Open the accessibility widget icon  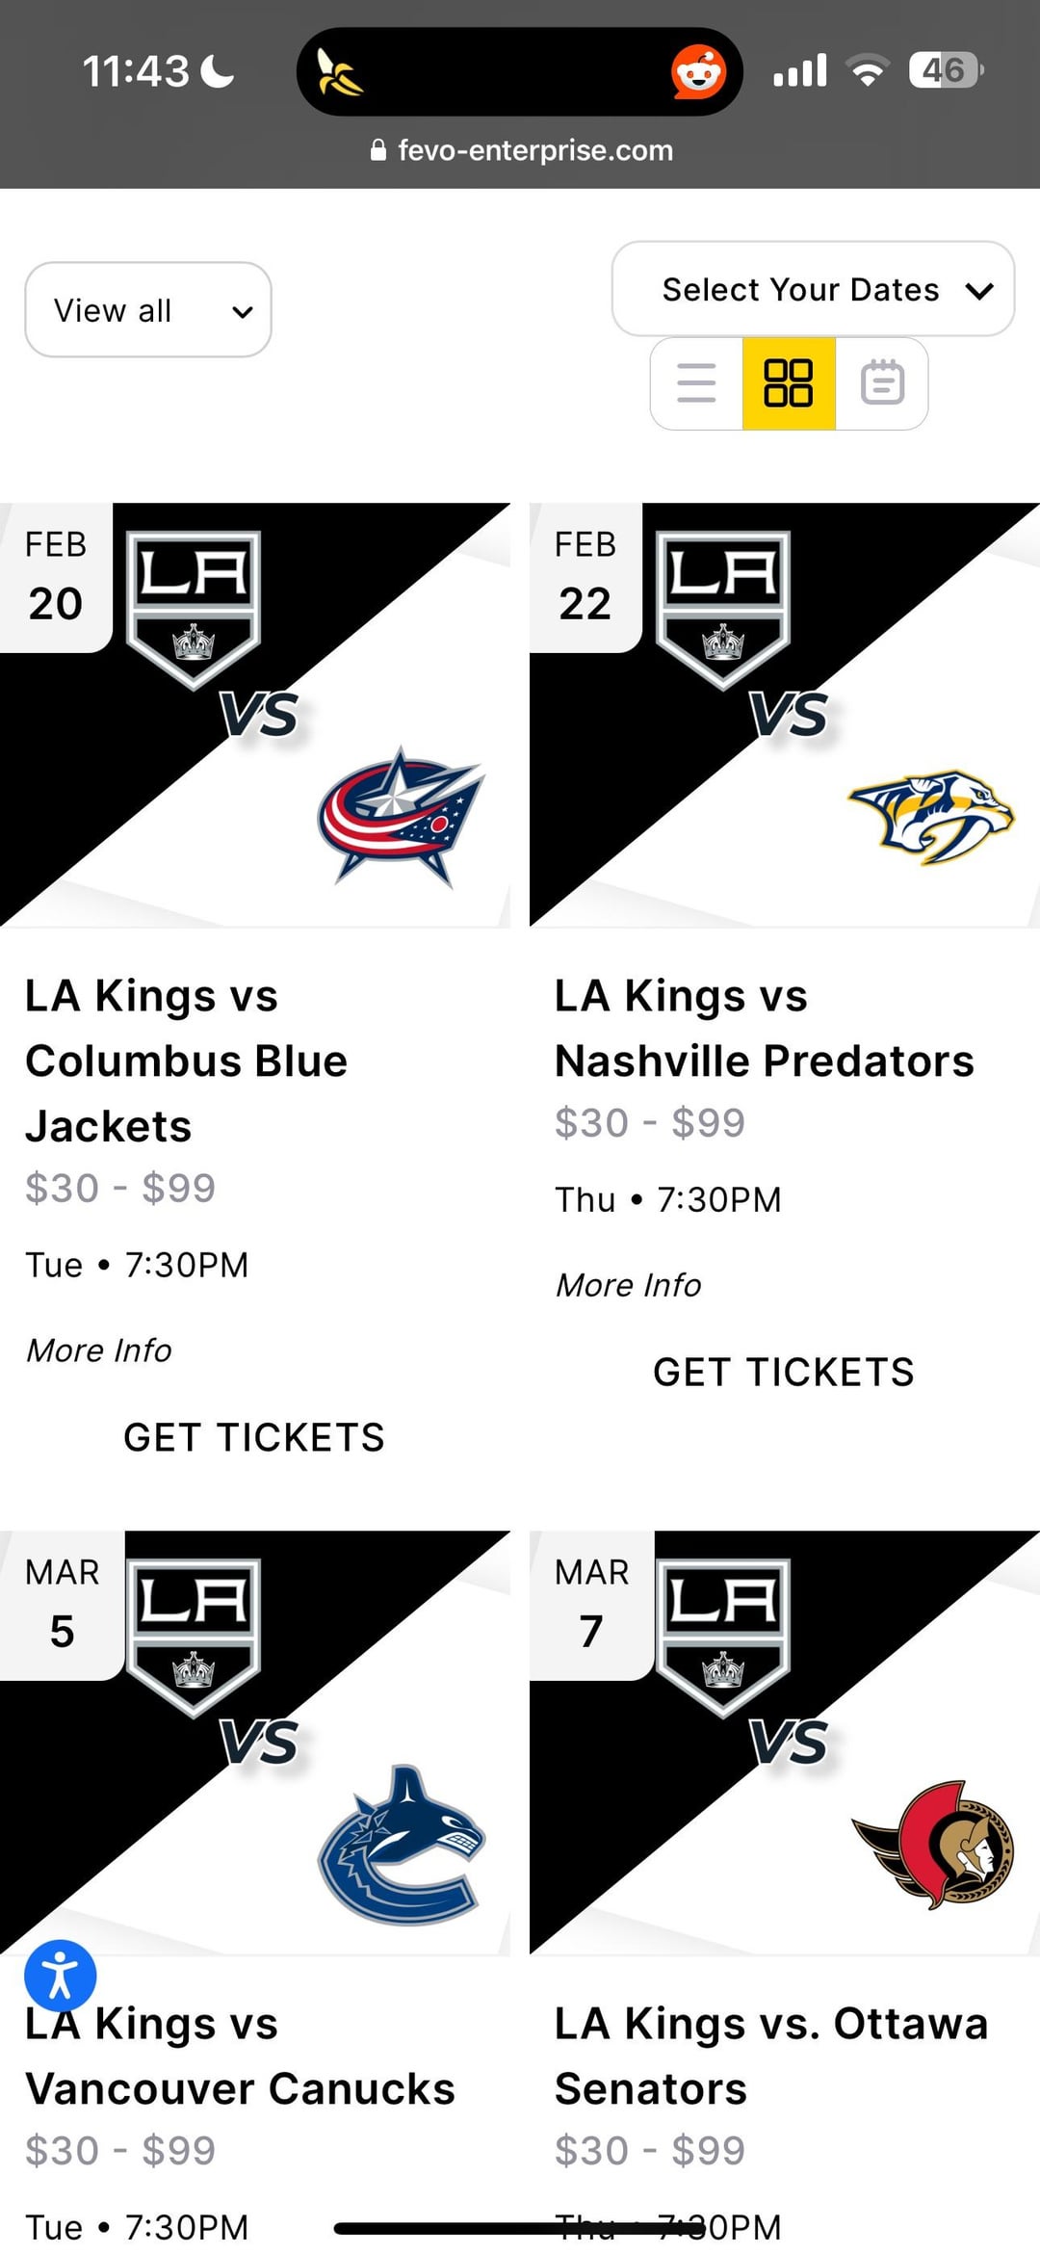pyautogui.click(x=60, y=1976)
